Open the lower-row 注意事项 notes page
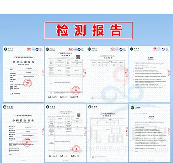 coord(150,133)
